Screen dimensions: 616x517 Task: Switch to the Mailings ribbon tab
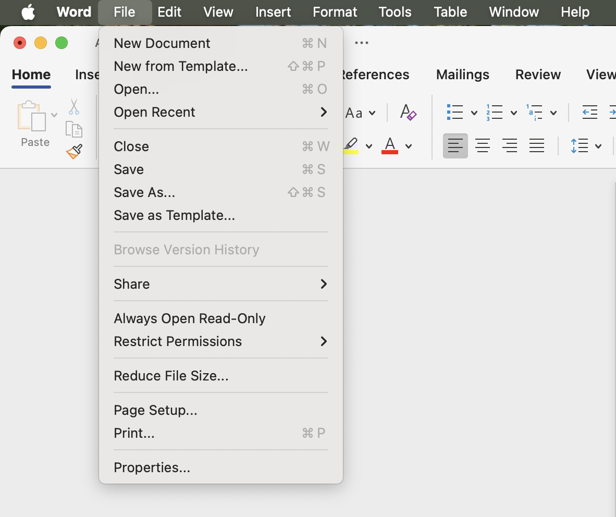point(462,75)
